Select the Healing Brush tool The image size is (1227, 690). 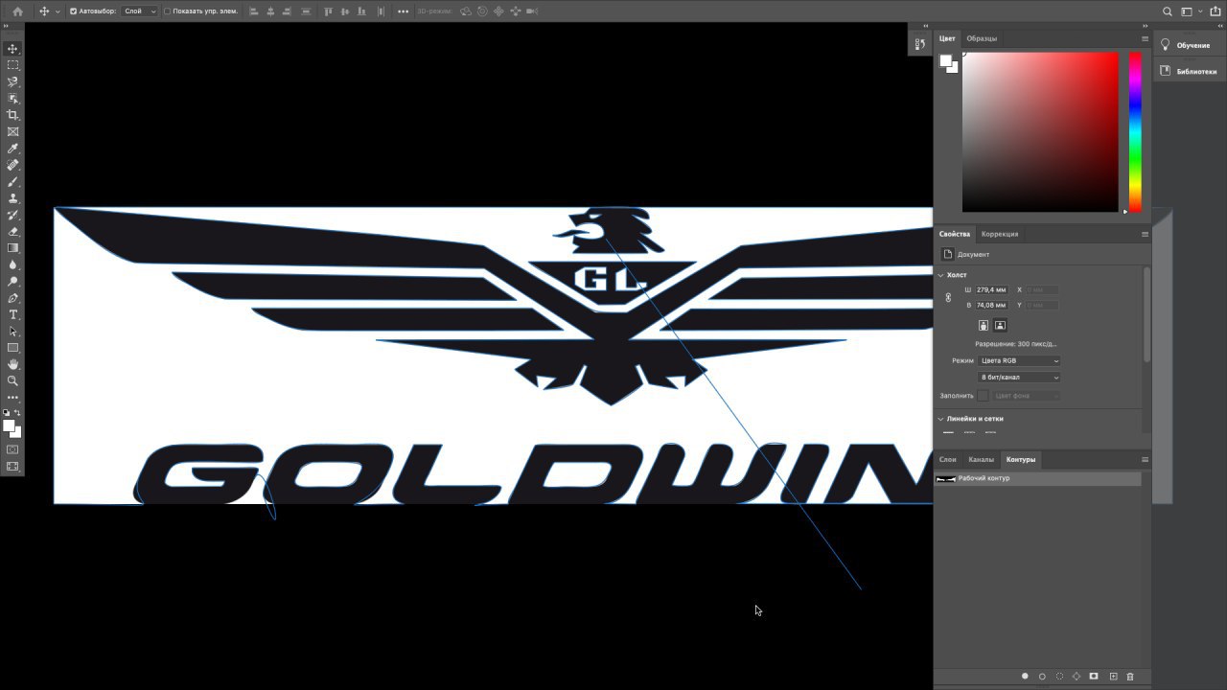[12, 165]
